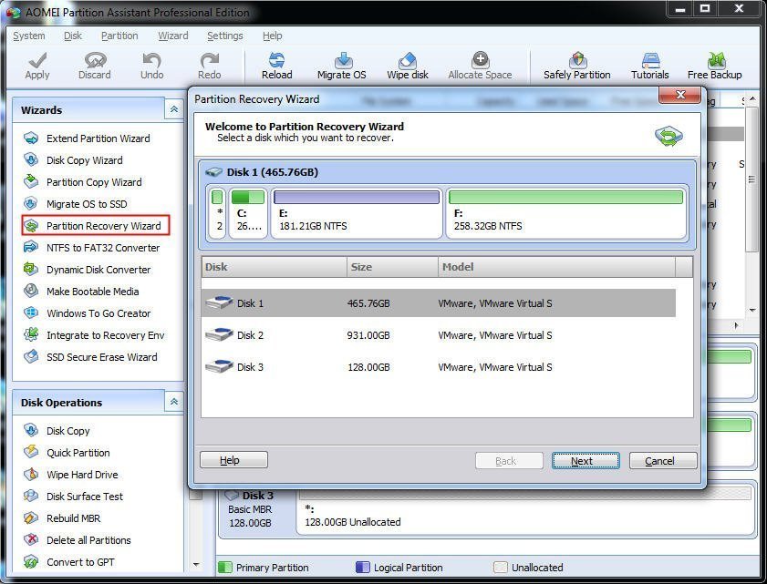Click the Wipe disk toolbar icon
Image resolution: width=767 pixels, height=584 pixels.
(408, 66)
